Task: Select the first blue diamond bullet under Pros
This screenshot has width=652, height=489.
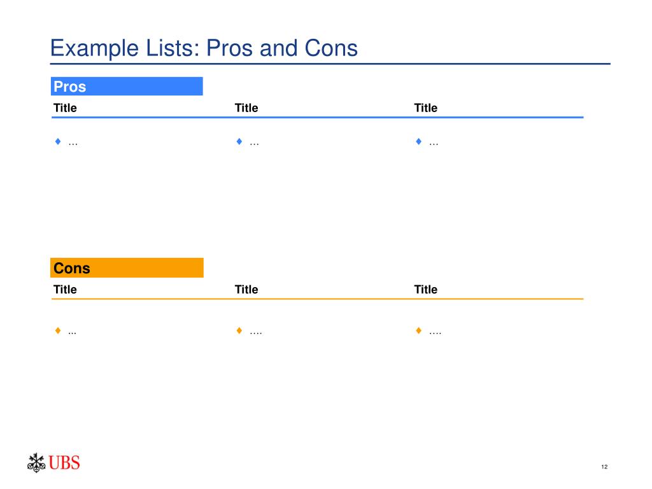Action: (58, 141)
